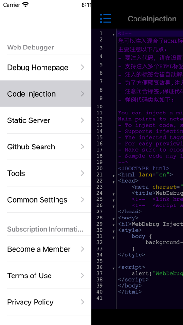
Task: Fold the body tag at line 28
Action: coord(113,219)
